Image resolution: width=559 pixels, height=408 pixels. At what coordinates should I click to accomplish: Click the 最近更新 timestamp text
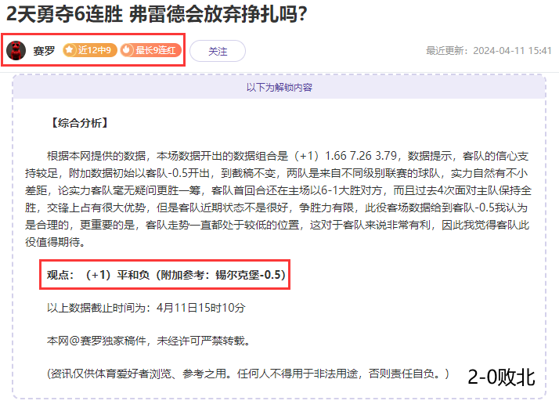point(489,51)
